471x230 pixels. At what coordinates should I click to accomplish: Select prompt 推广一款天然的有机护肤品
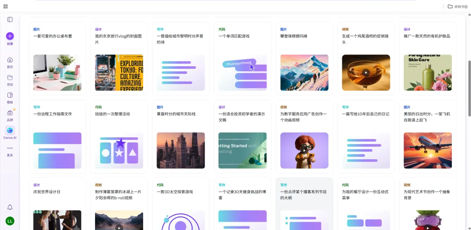427,36
